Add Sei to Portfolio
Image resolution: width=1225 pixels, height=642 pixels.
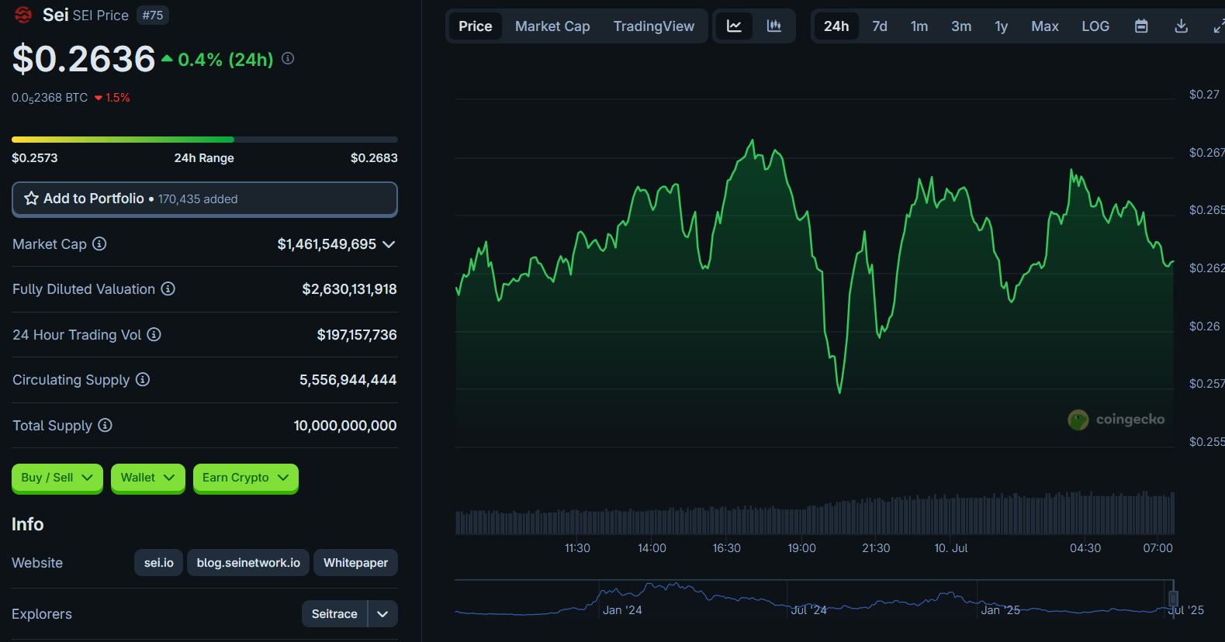coord(205,198)
